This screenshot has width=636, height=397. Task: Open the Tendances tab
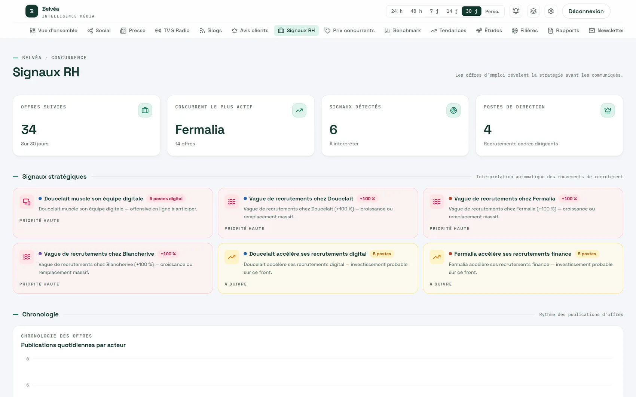pos(449,31)
